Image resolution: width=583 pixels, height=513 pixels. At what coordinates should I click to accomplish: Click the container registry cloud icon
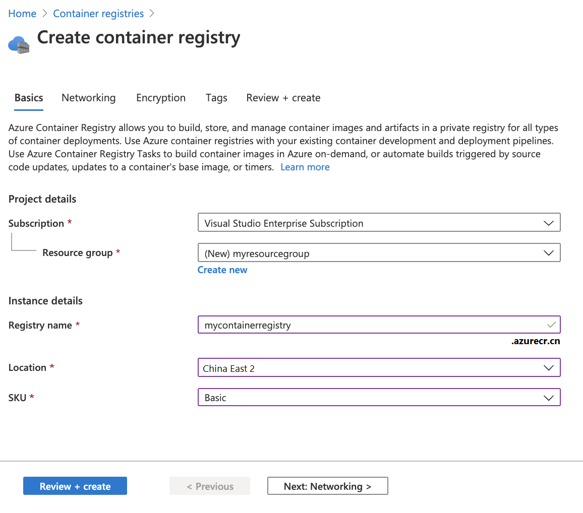click(19, 44)
